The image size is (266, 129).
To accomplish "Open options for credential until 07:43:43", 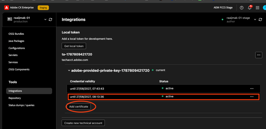I will 252,88.
